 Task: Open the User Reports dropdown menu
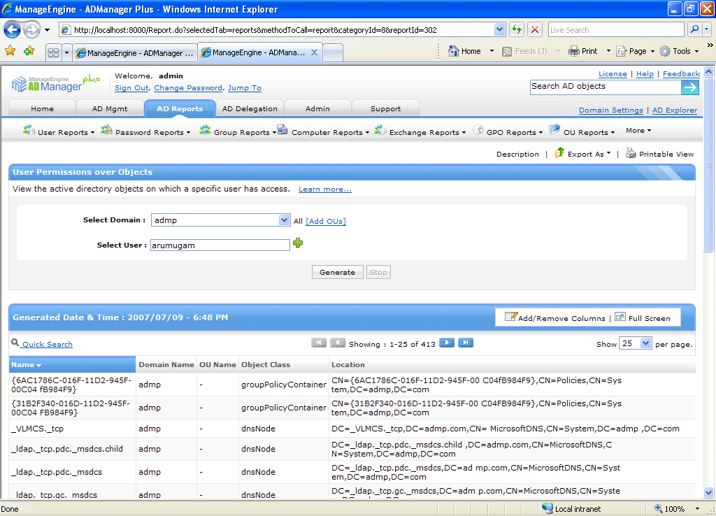tap(59, 131)
